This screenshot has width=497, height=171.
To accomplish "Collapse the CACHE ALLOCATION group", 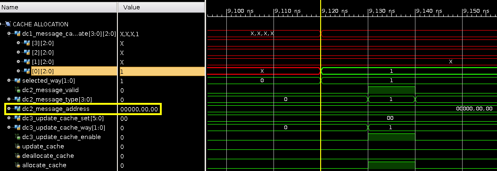I will point(1,24).
